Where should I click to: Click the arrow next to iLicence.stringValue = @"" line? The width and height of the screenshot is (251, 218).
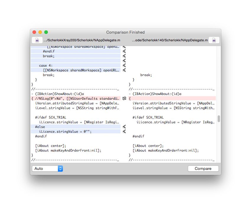pos(124,132)
